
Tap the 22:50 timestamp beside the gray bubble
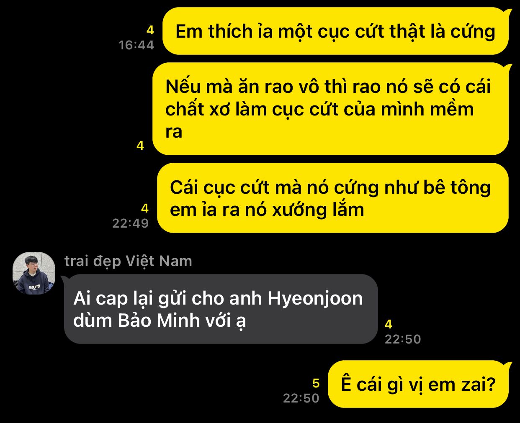tap(403, 339)
